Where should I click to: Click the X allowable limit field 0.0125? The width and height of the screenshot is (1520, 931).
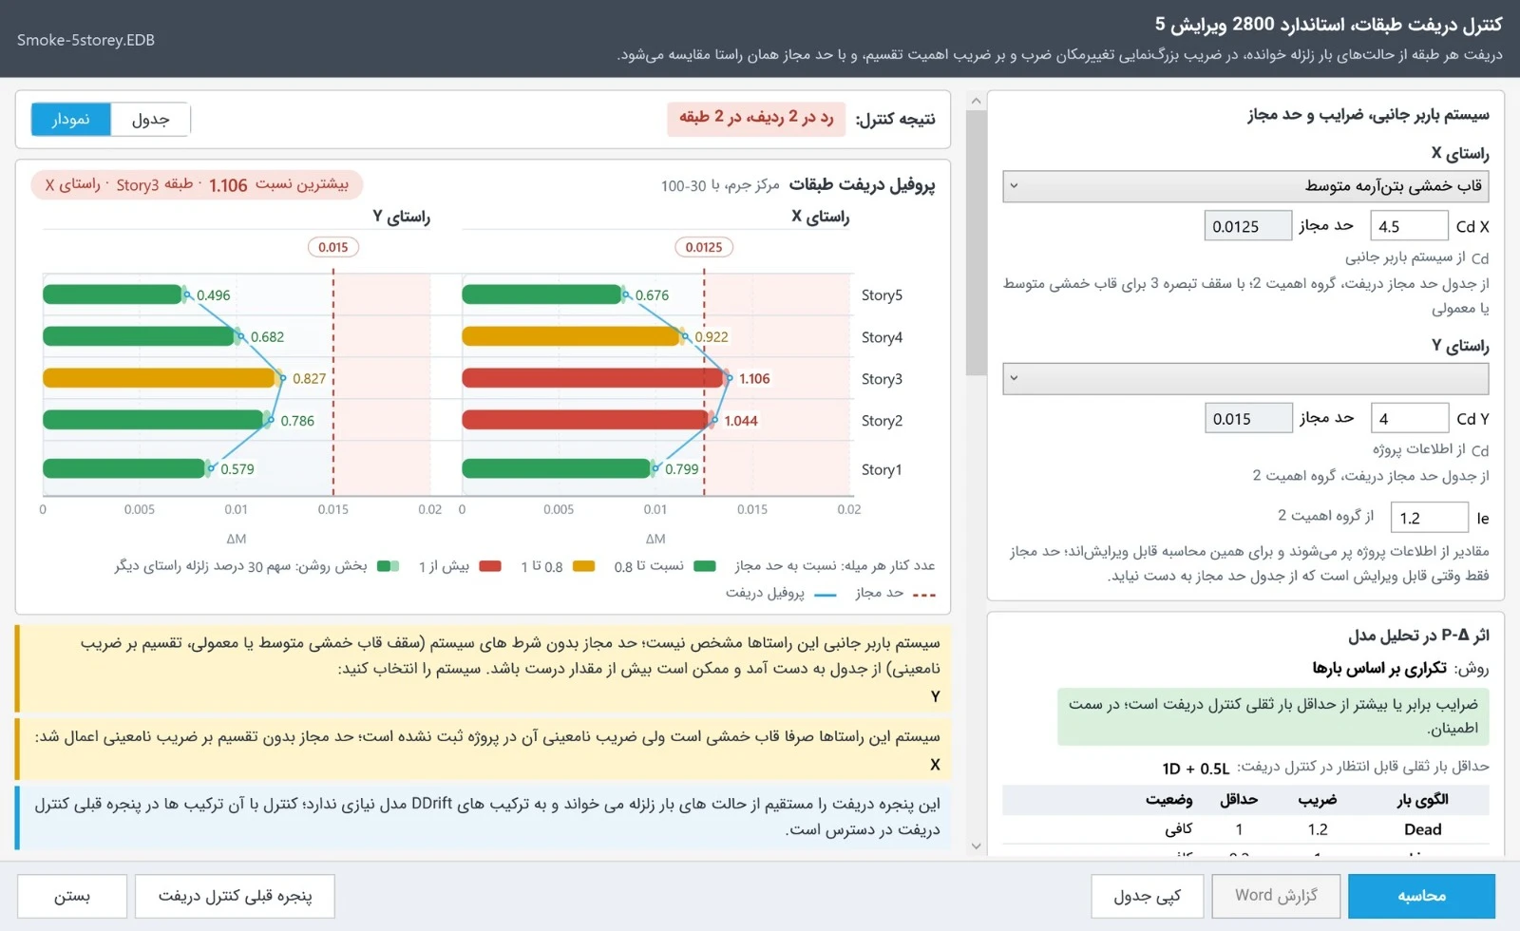(x=1248, y=226)
